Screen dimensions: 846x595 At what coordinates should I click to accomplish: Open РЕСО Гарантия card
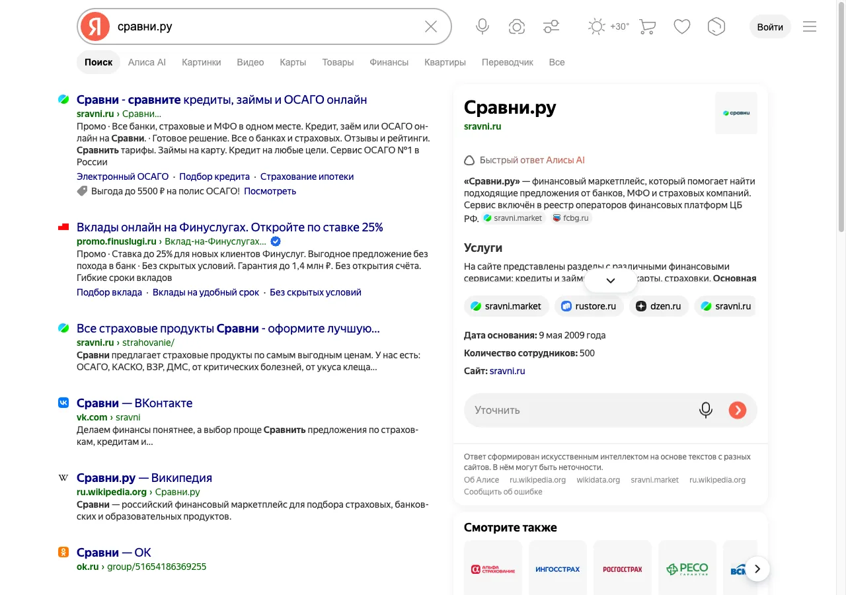[x=687, y=568]
